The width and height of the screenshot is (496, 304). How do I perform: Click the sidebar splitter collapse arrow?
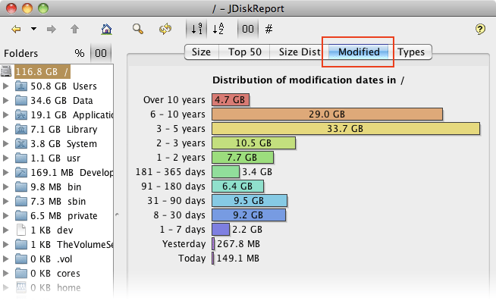click(x=117, y=215)
